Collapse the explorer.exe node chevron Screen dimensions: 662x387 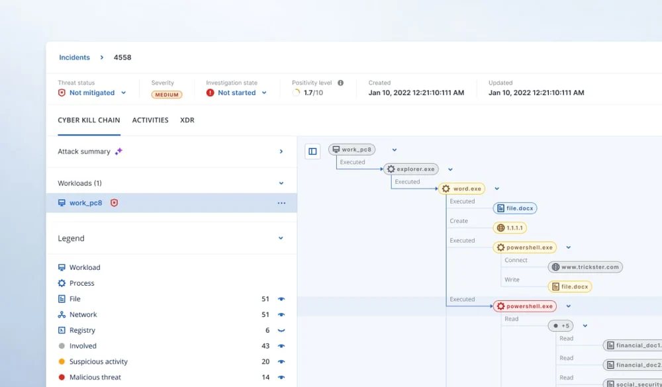[450, 169]
